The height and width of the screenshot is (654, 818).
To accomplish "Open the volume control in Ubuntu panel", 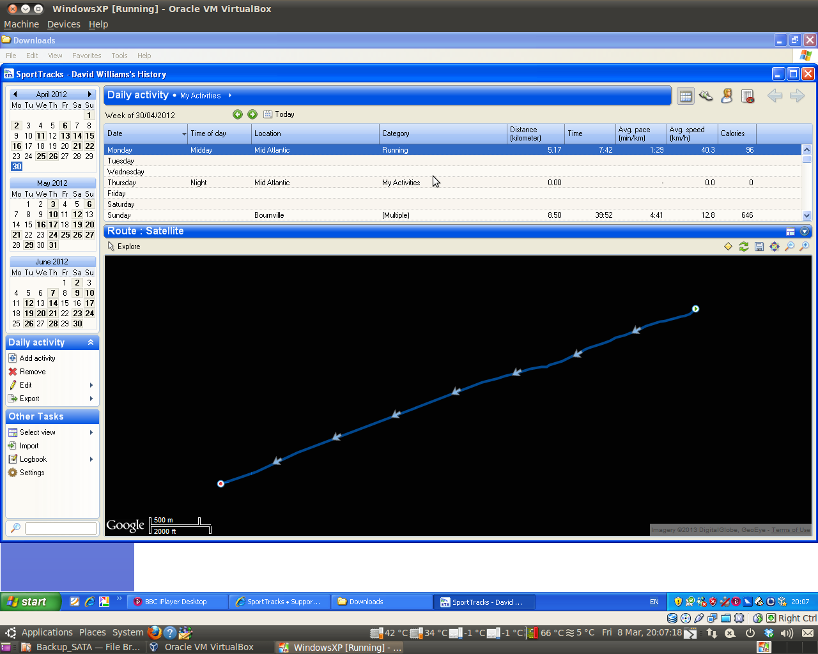I will [x=787, y=633].
